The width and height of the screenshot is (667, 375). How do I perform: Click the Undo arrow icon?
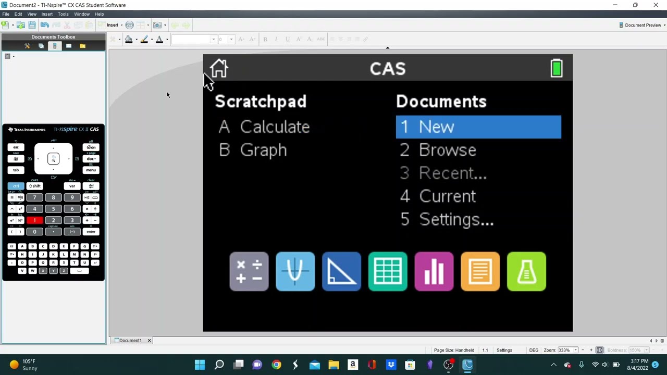(x=44, y=25)
